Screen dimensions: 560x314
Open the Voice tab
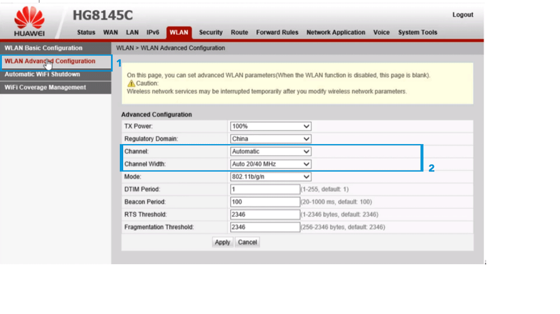381,32
